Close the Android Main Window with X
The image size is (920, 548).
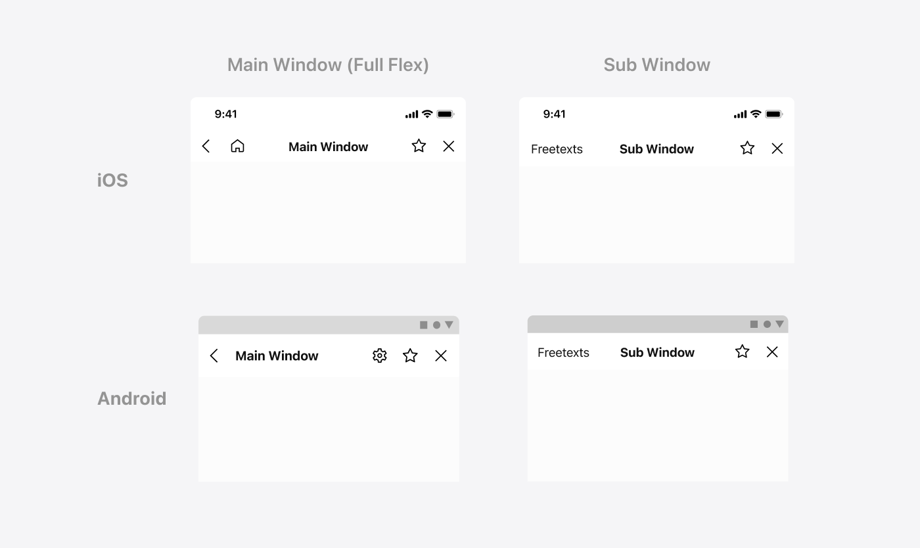(441, 355)
